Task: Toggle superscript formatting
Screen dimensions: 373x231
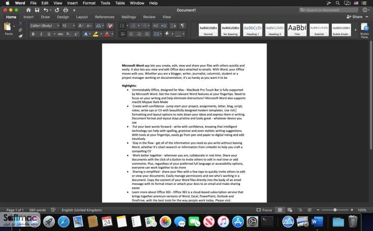Action: (76, 34)
